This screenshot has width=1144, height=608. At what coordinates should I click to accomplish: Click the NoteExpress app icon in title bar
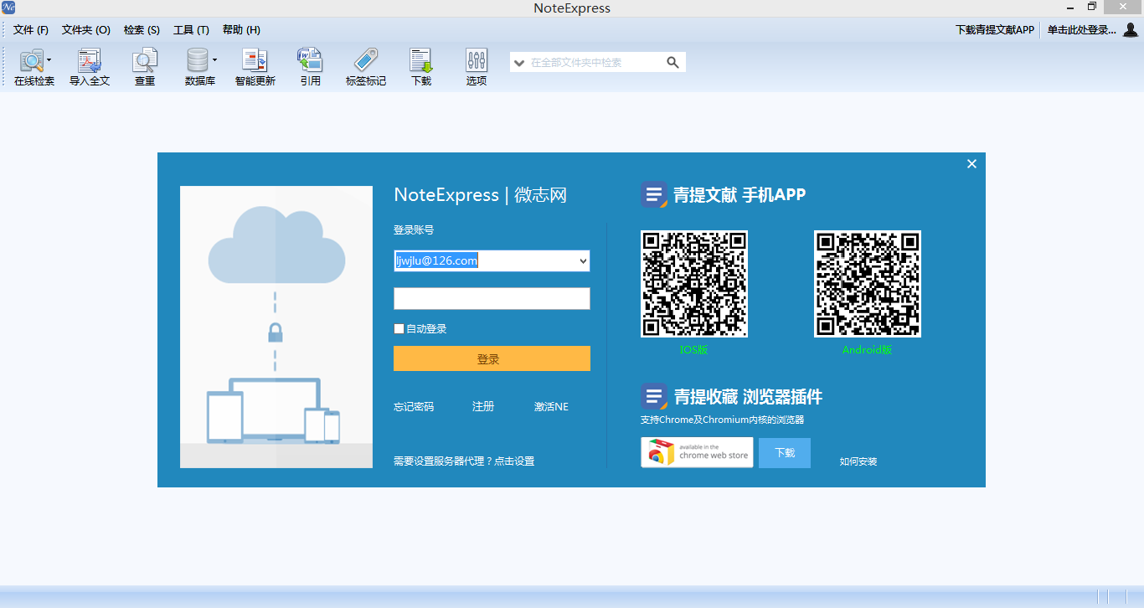(8, 8)
